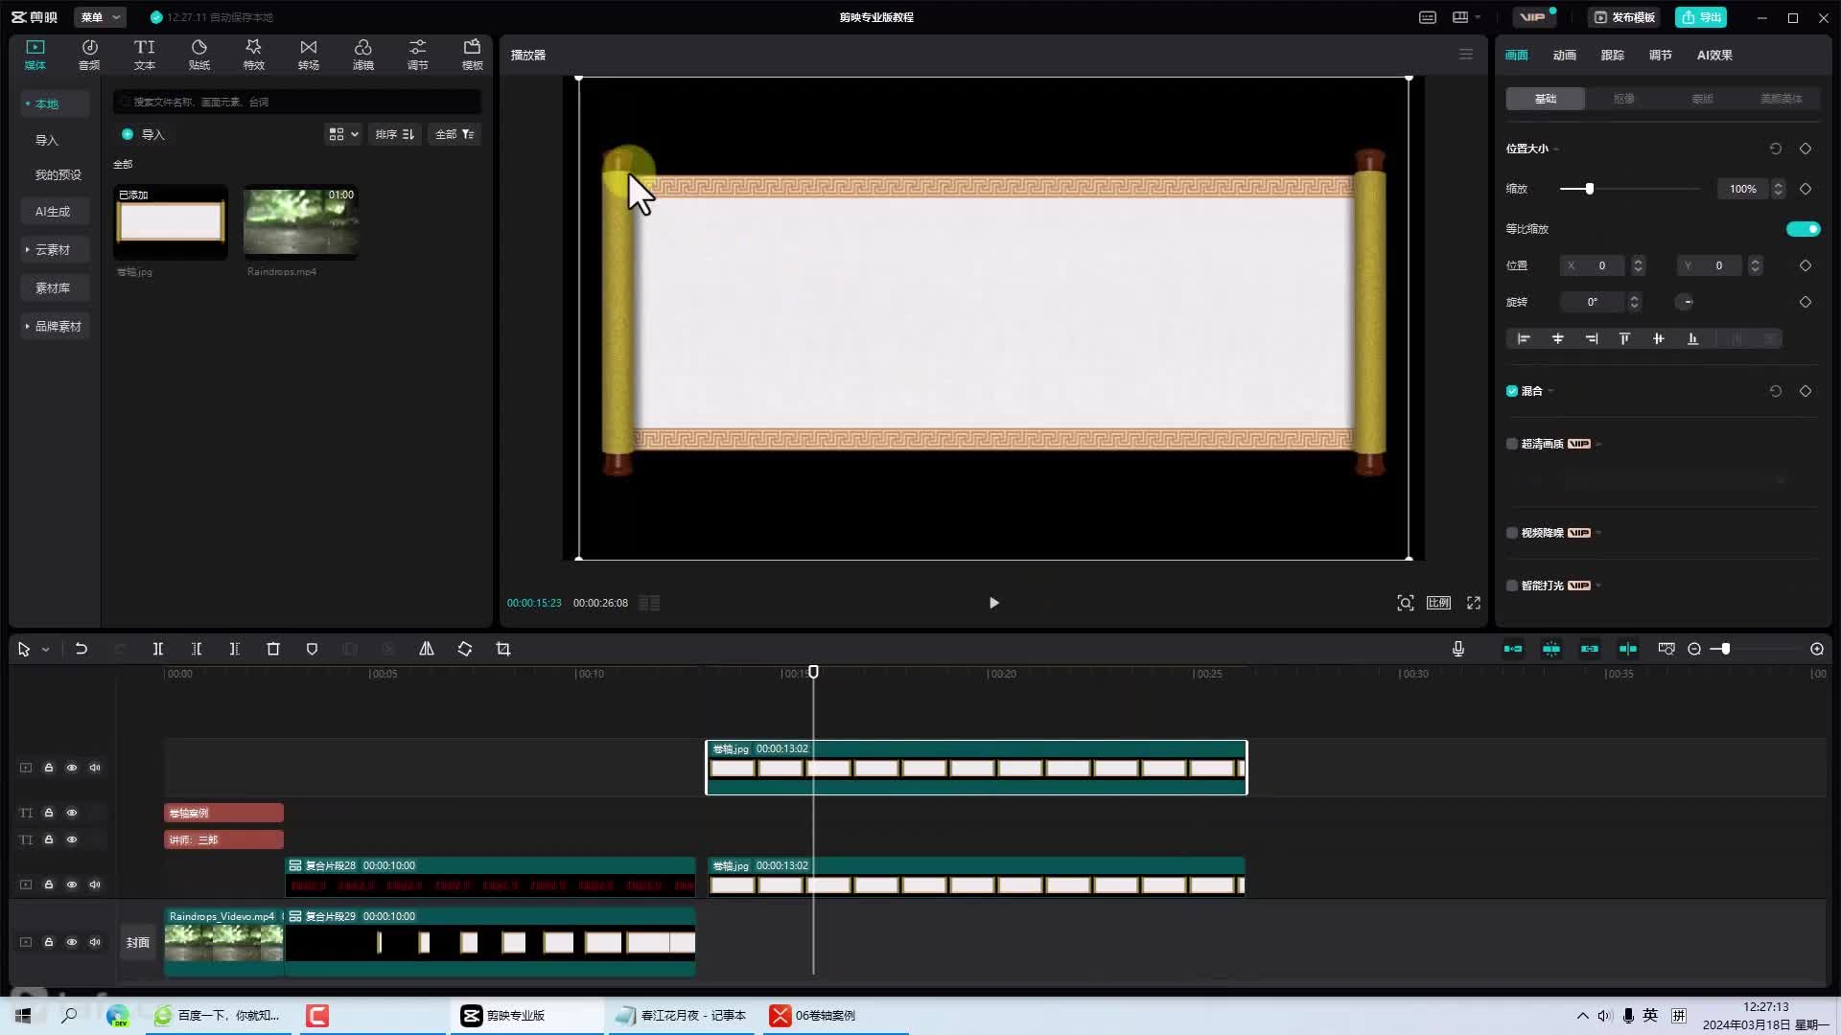Toggle main track magnet icon
The width and height of the screenshot is (1841, 1035).
click(1513, 649)
